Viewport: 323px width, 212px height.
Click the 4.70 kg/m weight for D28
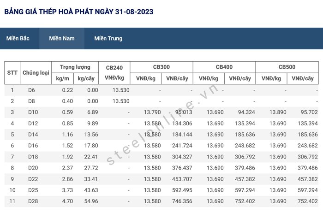[67, 201]
